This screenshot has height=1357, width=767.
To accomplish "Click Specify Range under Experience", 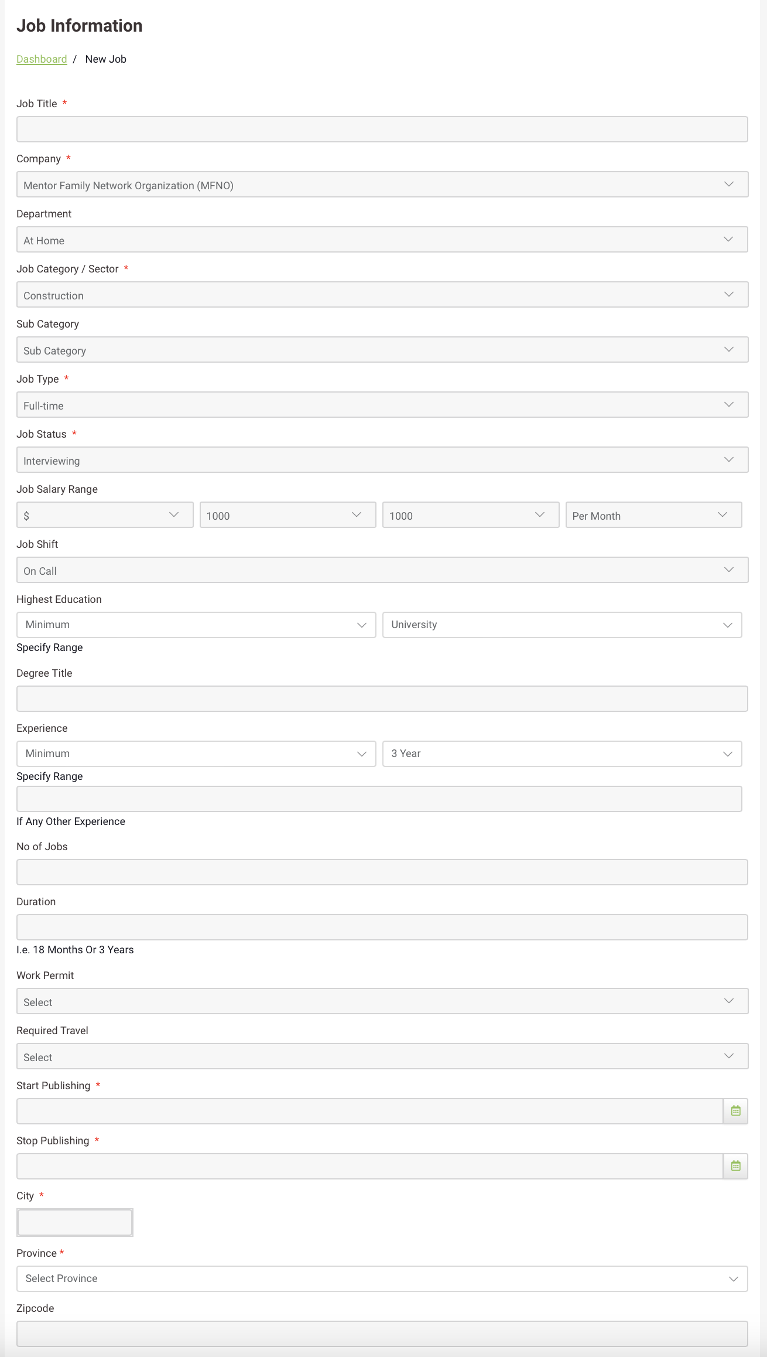I will (x=50, y=776).
